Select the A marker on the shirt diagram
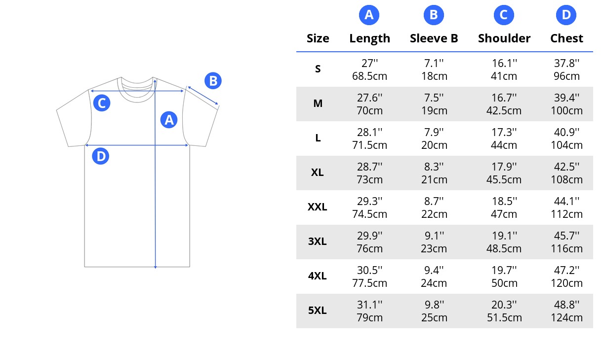The width and height of the screenshot is (603, 345). coord(169,119)
